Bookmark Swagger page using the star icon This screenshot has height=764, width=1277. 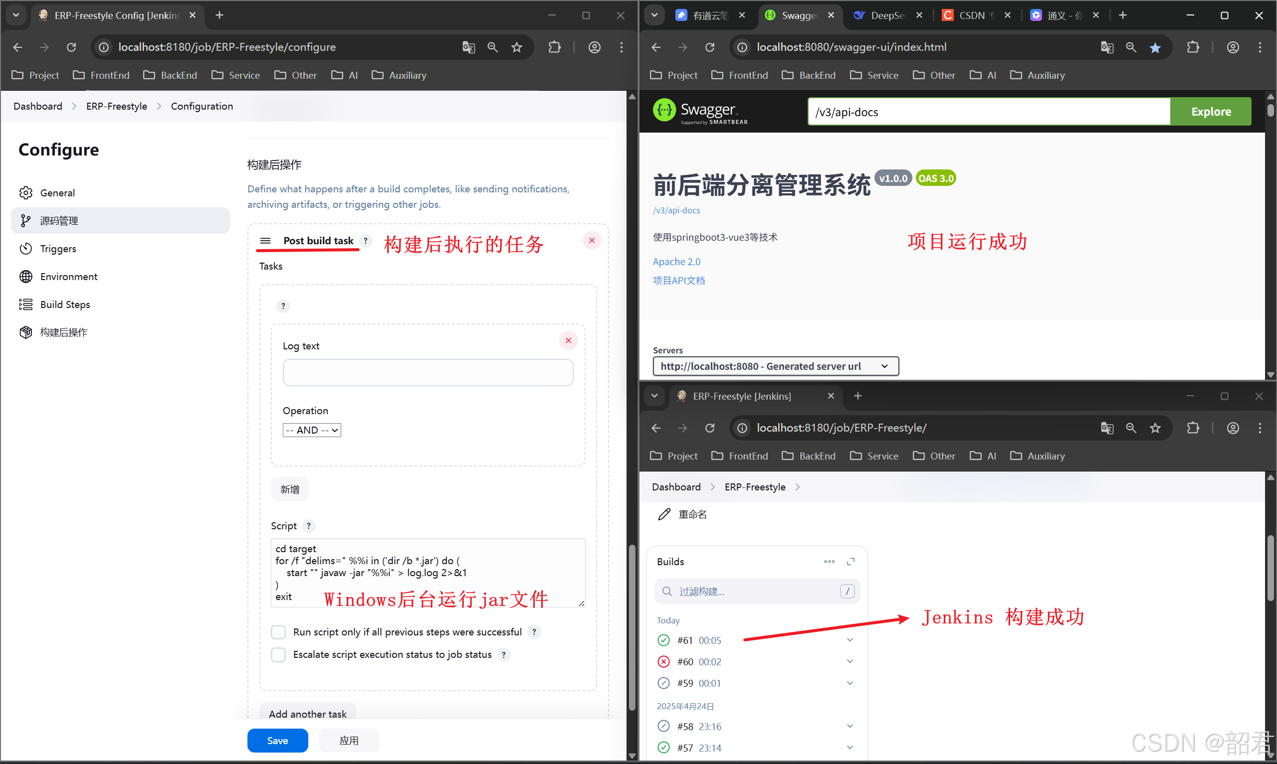coord(1155,47)
